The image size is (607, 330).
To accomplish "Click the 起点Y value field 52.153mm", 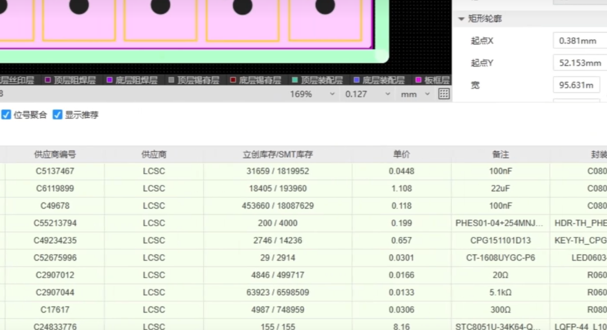I will click(x=580, y=63).
